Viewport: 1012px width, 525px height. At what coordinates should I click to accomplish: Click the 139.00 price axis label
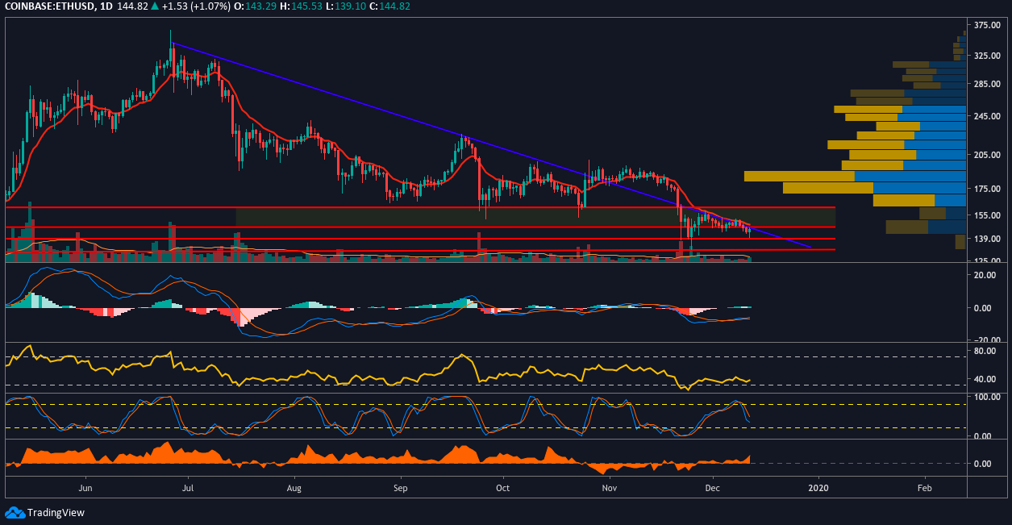987,239
